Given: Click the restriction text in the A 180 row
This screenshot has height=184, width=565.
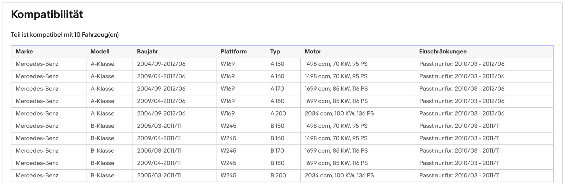Looking at the screenshot, I should point(462,101).
